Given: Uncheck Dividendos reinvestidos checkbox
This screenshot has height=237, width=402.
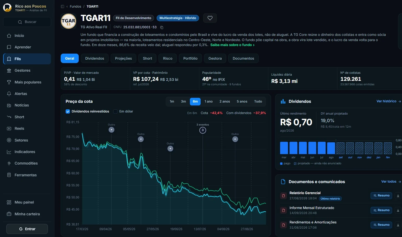Looking at the screenshot, I should coord(68,111).
